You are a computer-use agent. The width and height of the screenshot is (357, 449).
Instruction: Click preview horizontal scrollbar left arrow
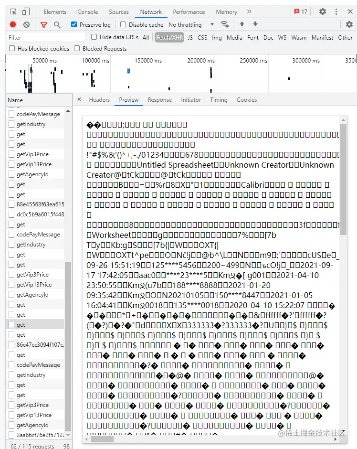tap(87, 439)
